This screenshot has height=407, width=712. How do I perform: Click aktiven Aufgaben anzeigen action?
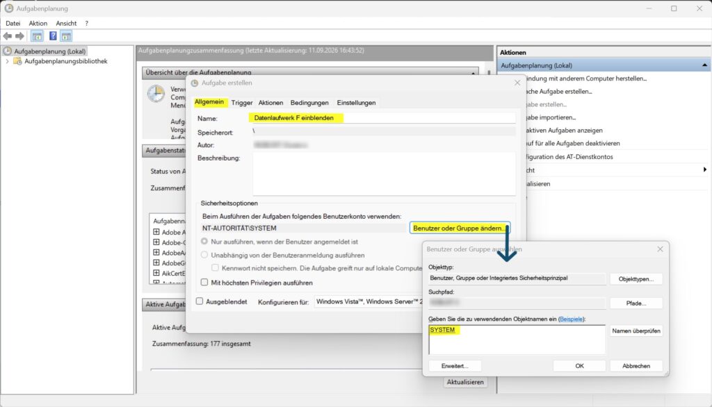[x=565, y=130]
